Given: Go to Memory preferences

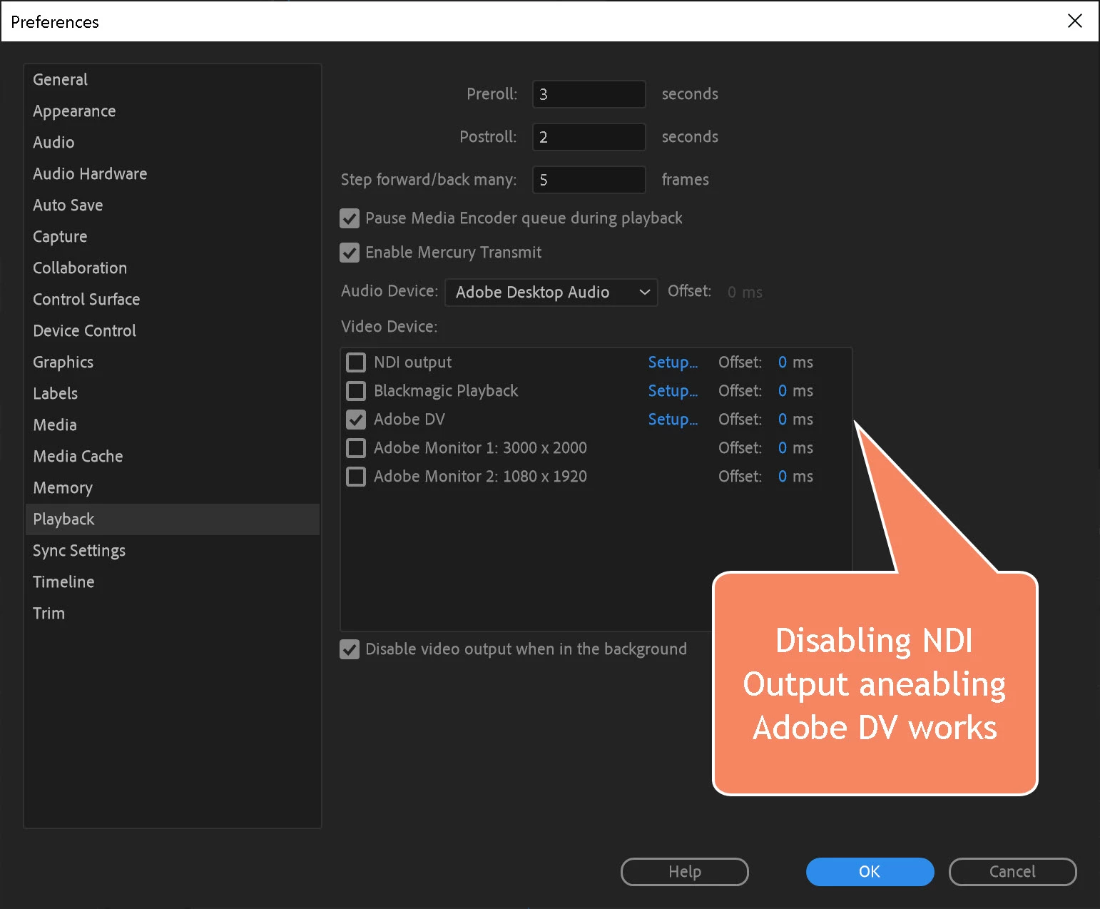Looking at the screenshot, I should [x=172, y=488].
